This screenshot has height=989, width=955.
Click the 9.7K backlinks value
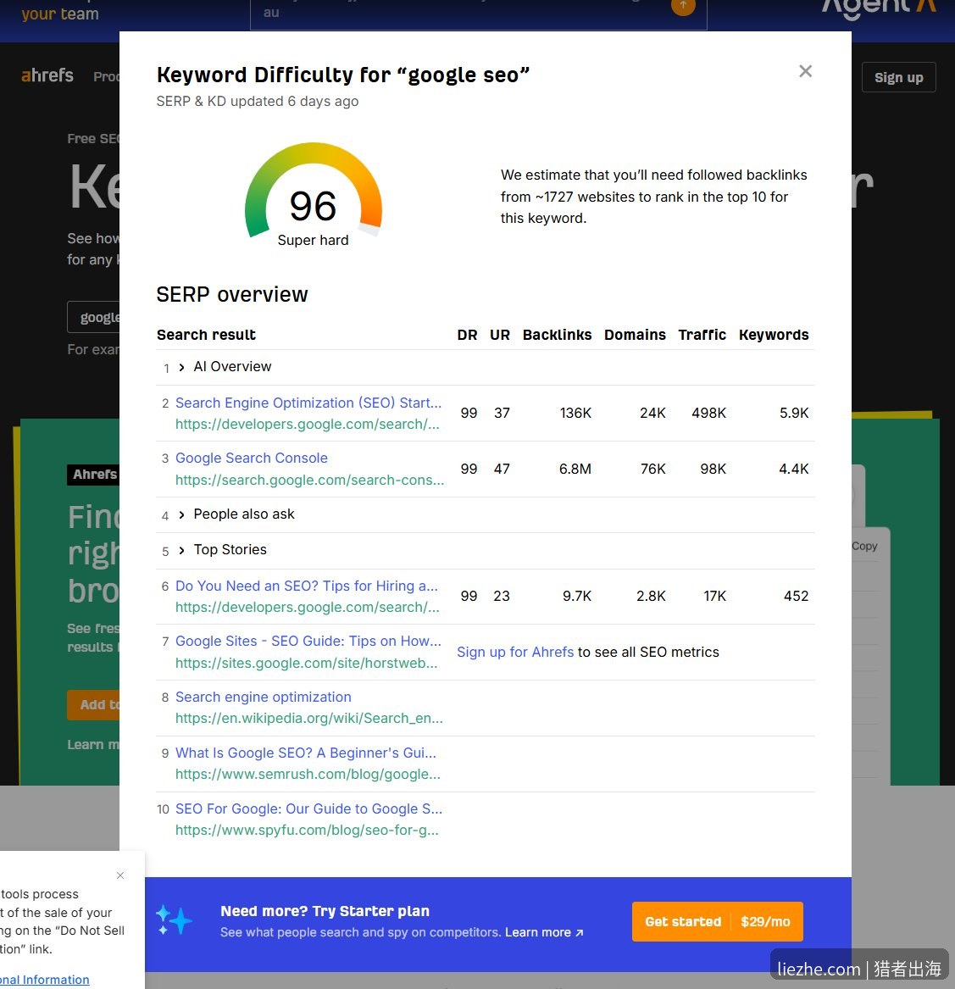pos(577,596)
